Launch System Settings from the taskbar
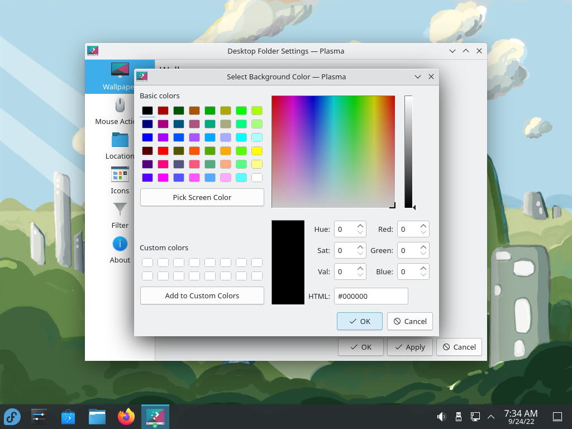 pos(39,417)
